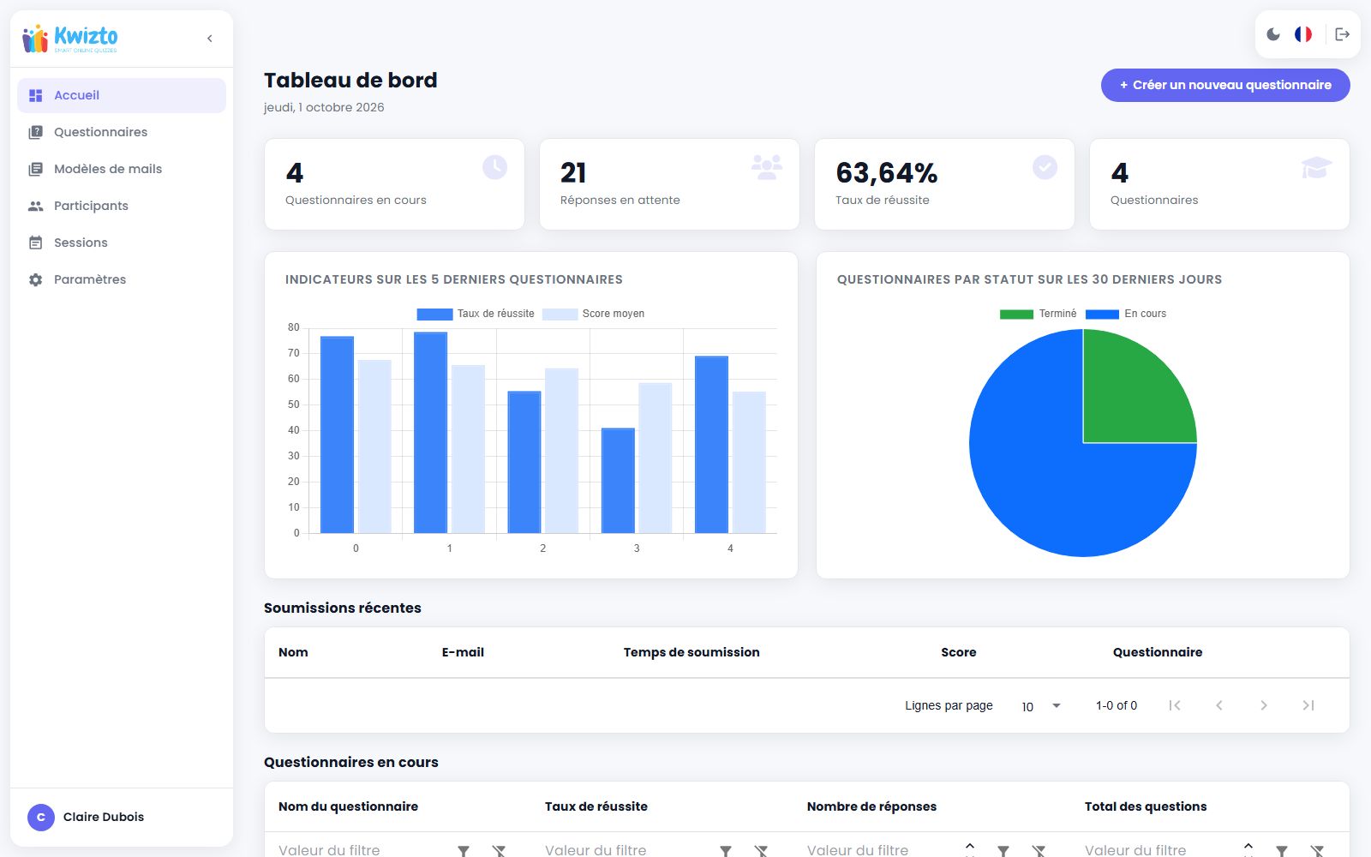Open filter menu for Nom du questionnaire
The height and width of the screenshot is (857, 1371).
click(x=464, y=850)
